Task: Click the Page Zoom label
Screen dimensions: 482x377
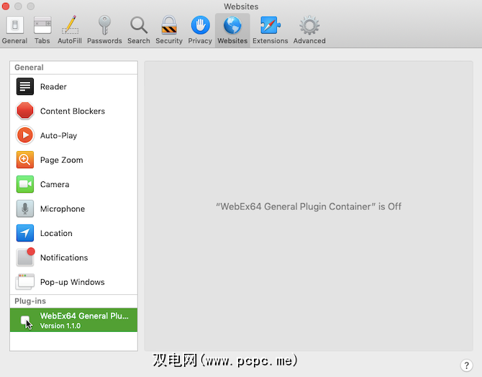Action: pos(61,160)
